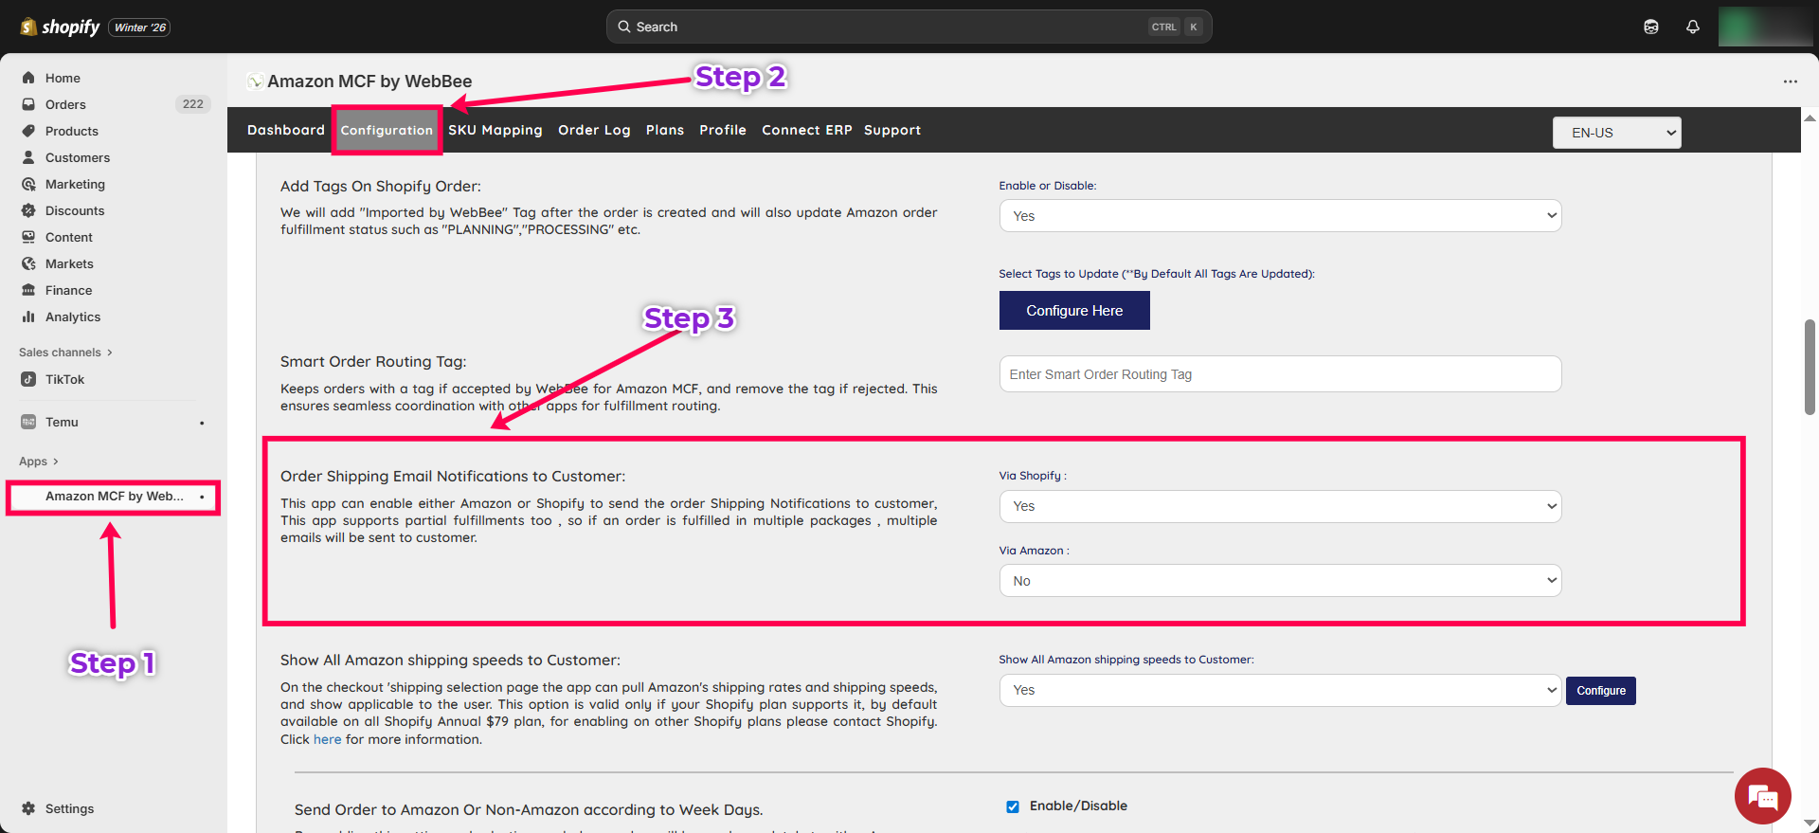Click the Smart Order Routing Tag field
This screenshot has width=1819, height=833.
click(x=1280, y=374)
